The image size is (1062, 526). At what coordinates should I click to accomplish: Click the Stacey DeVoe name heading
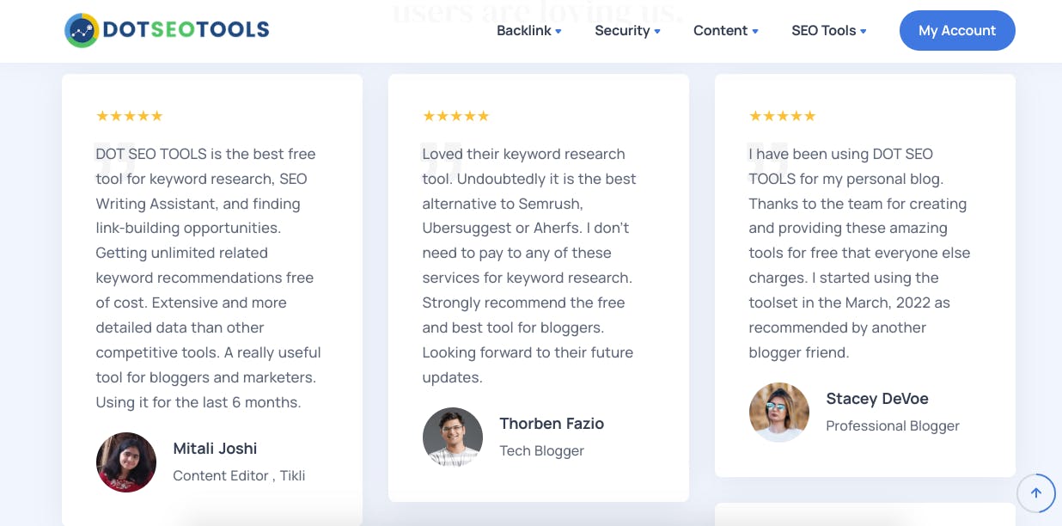pos(877,399)
